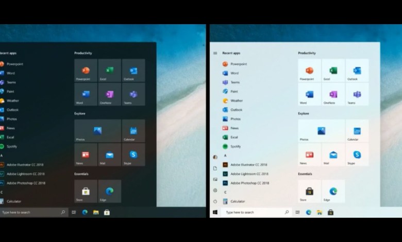Launch Edge from the dark taskbar

click(x=85, y=212)
